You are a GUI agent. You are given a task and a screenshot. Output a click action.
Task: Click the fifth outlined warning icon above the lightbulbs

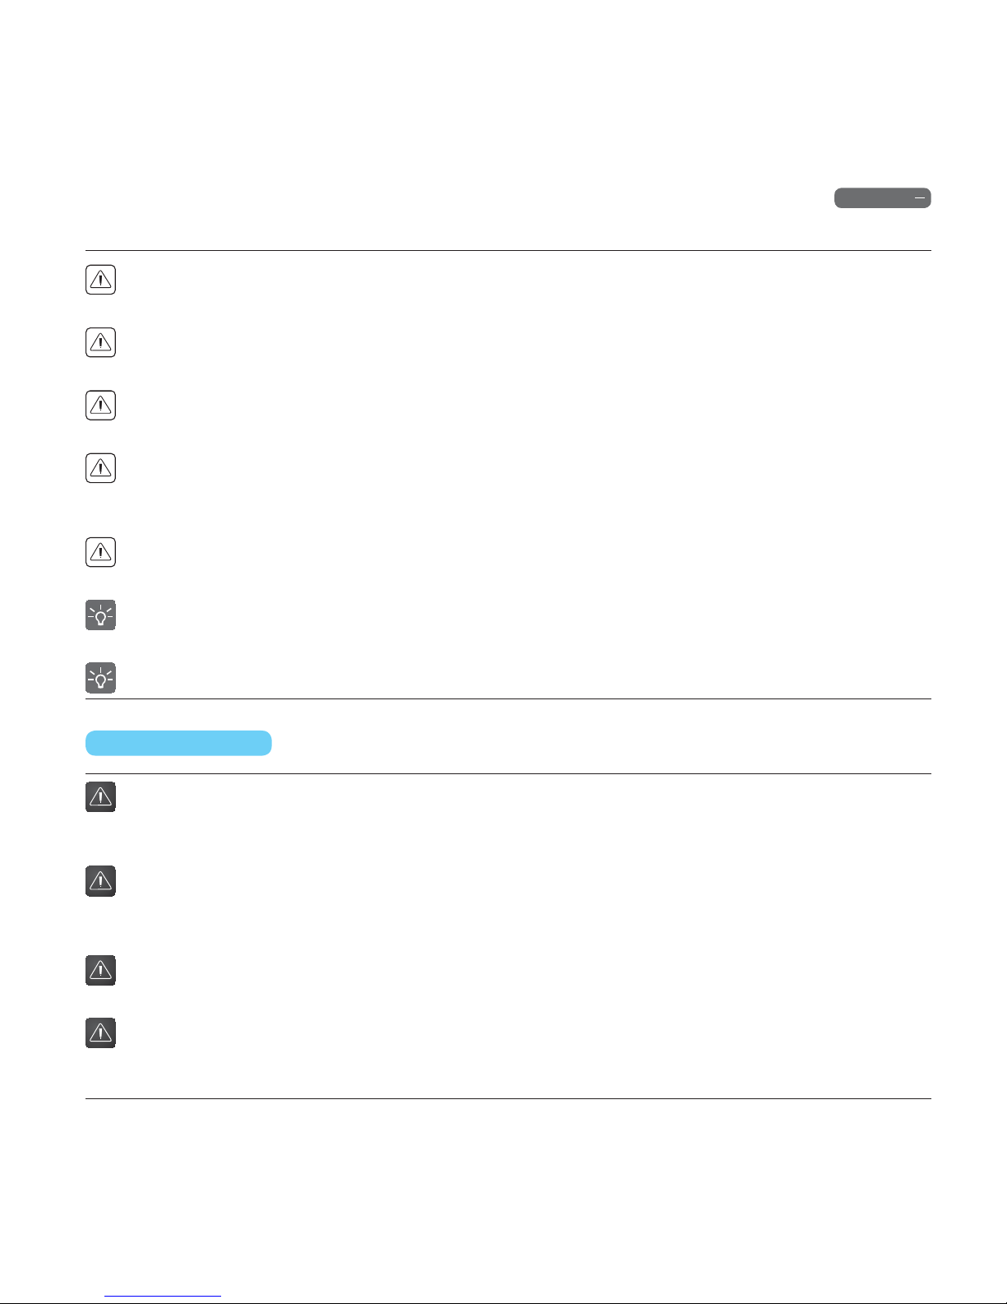(100, 553)
